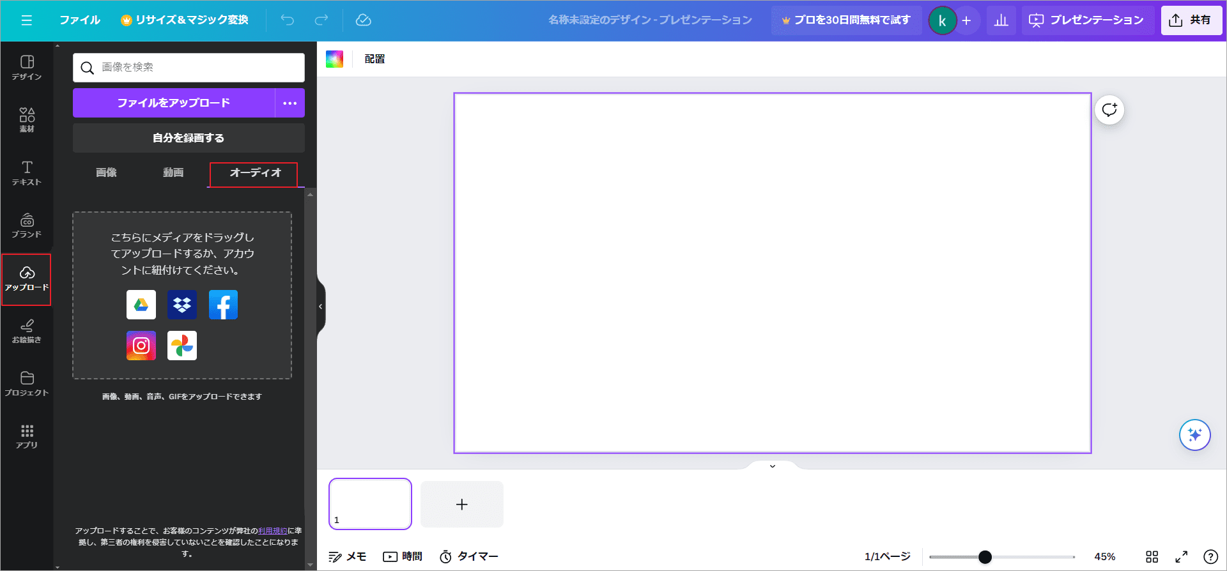Connect Instagram upload source

(141, 346)
